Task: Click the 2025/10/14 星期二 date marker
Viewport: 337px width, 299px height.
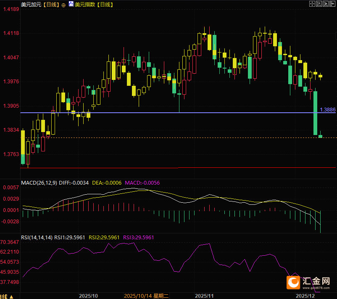Action: pyautogui.click(x=146, y=296)
